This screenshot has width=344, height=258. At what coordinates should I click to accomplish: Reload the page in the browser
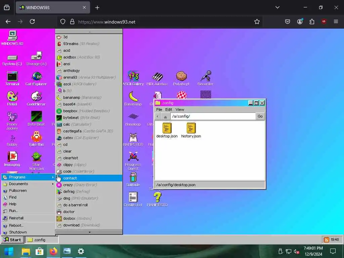point(32,21)
